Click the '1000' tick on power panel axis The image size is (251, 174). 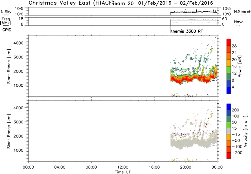(x=19, y=85)
